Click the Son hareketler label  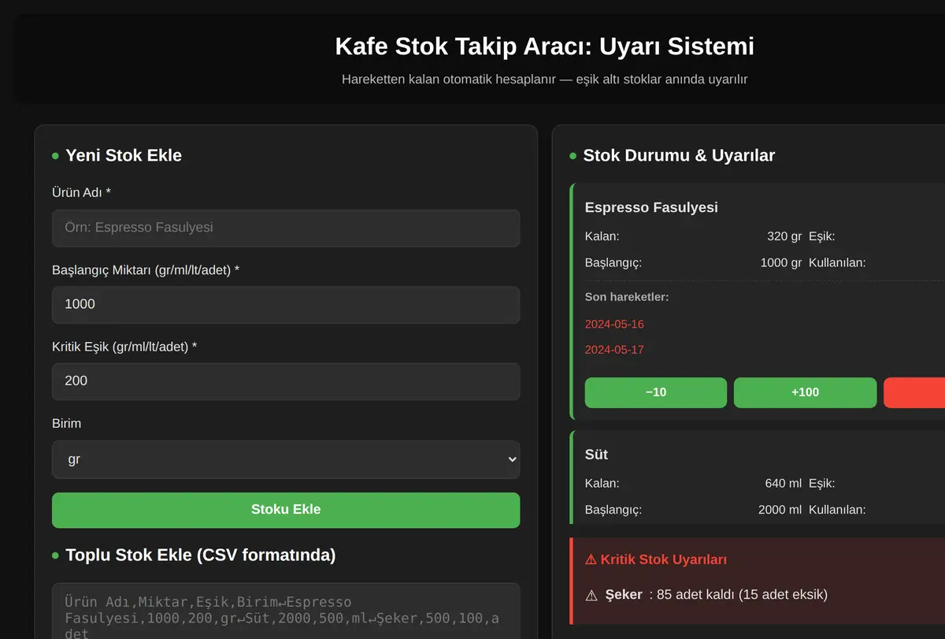(x=627, y=297)
